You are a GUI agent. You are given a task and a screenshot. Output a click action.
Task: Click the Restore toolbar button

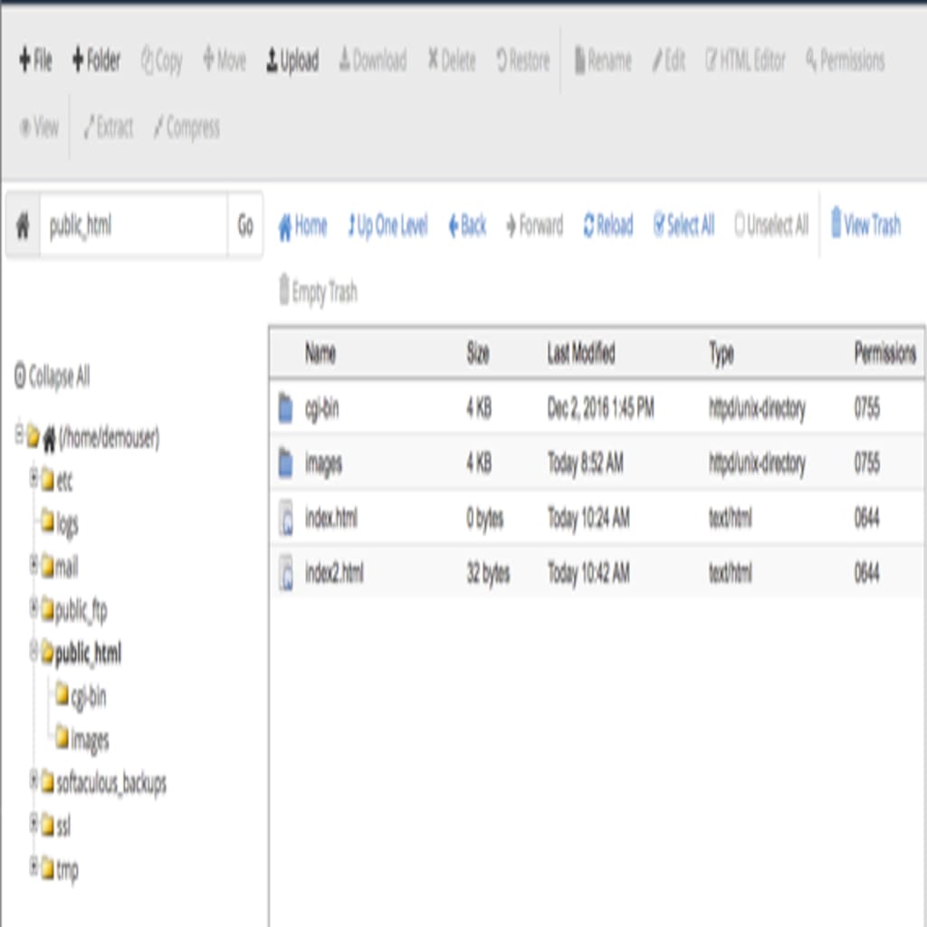coord(522,61)
